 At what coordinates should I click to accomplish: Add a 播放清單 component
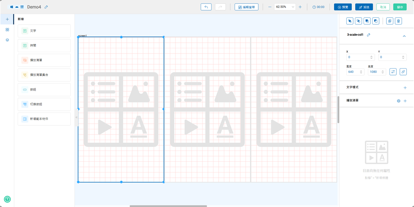44,60
